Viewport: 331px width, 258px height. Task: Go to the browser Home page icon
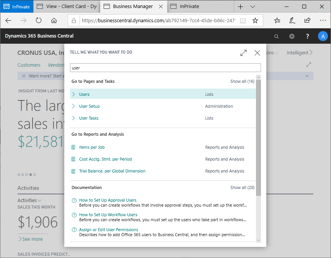click(x=54, y=21)
